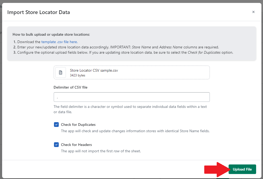Focus the Delimiter of CSV file input
Viewport: 263px width, 179px height.
pyautogui.click(x=131, y=97)
